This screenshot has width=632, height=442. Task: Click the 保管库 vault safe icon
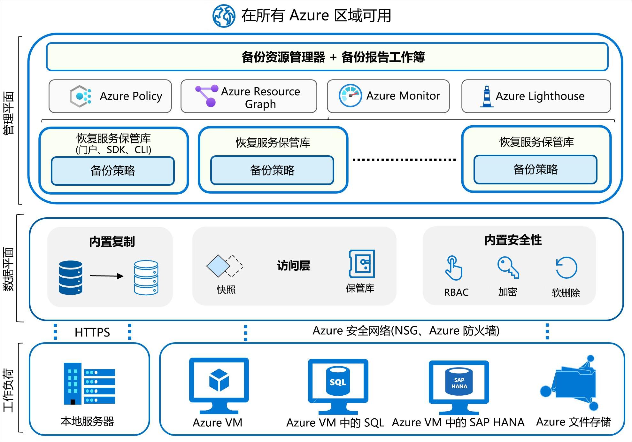[362, 264]
